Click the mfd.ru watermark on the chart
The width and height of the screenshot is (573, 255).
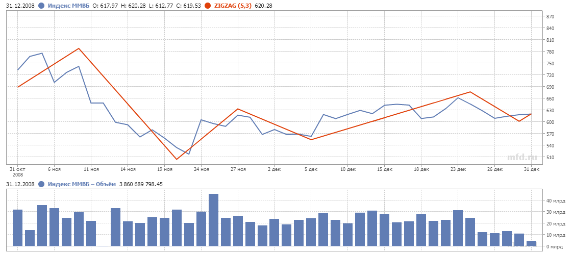click(x=523, y=157)
